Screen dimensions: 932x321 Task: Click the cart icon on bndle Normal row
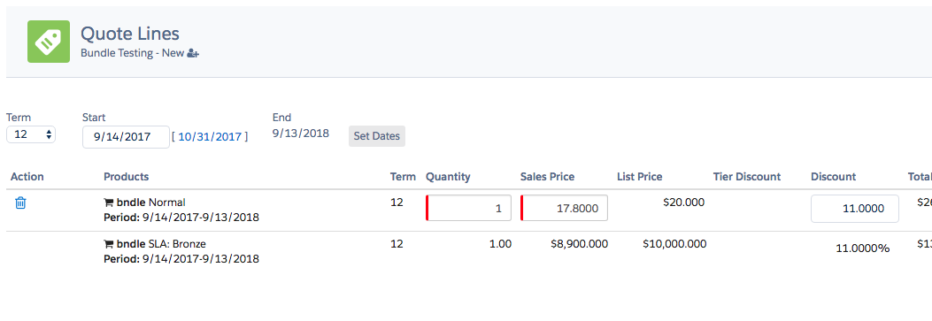click(x=109, y=203)
